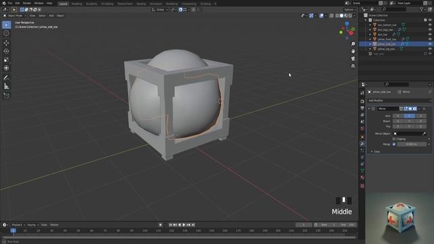Click the navigation axis gizmo
The width and height of the screenshot is (434, 244).
pos(347,30)
